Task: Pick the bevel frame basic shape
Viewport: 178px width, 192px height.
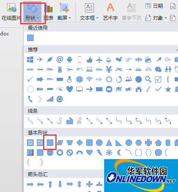Action: (30, 153)
